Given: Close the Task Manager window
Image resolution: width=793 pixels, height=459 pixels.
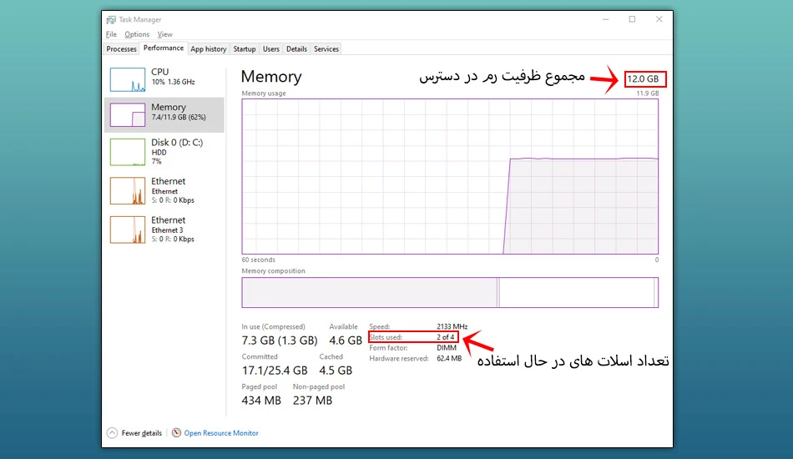Looking at the screenshot, I should [659, 19].
